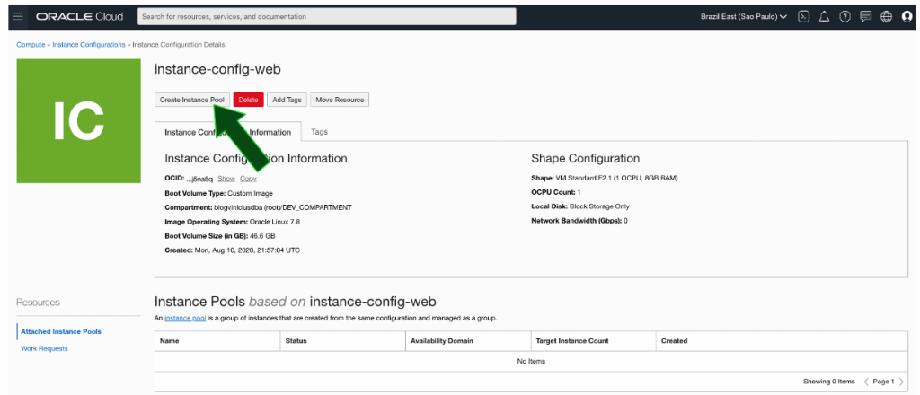Click the language globe icon
This screenshot has height=395, width=920.
tap(886, 16)
